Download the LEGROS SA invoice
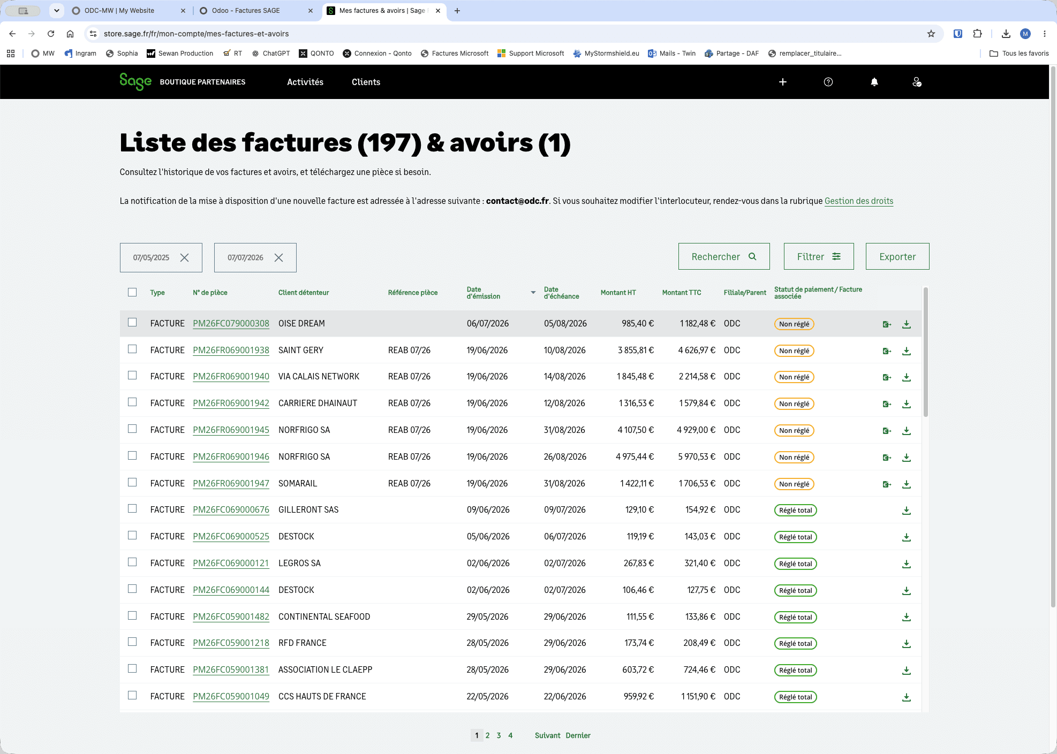The height and width of the screenshot is (754, 1057). pyautogui.click(x=907, y=564)
